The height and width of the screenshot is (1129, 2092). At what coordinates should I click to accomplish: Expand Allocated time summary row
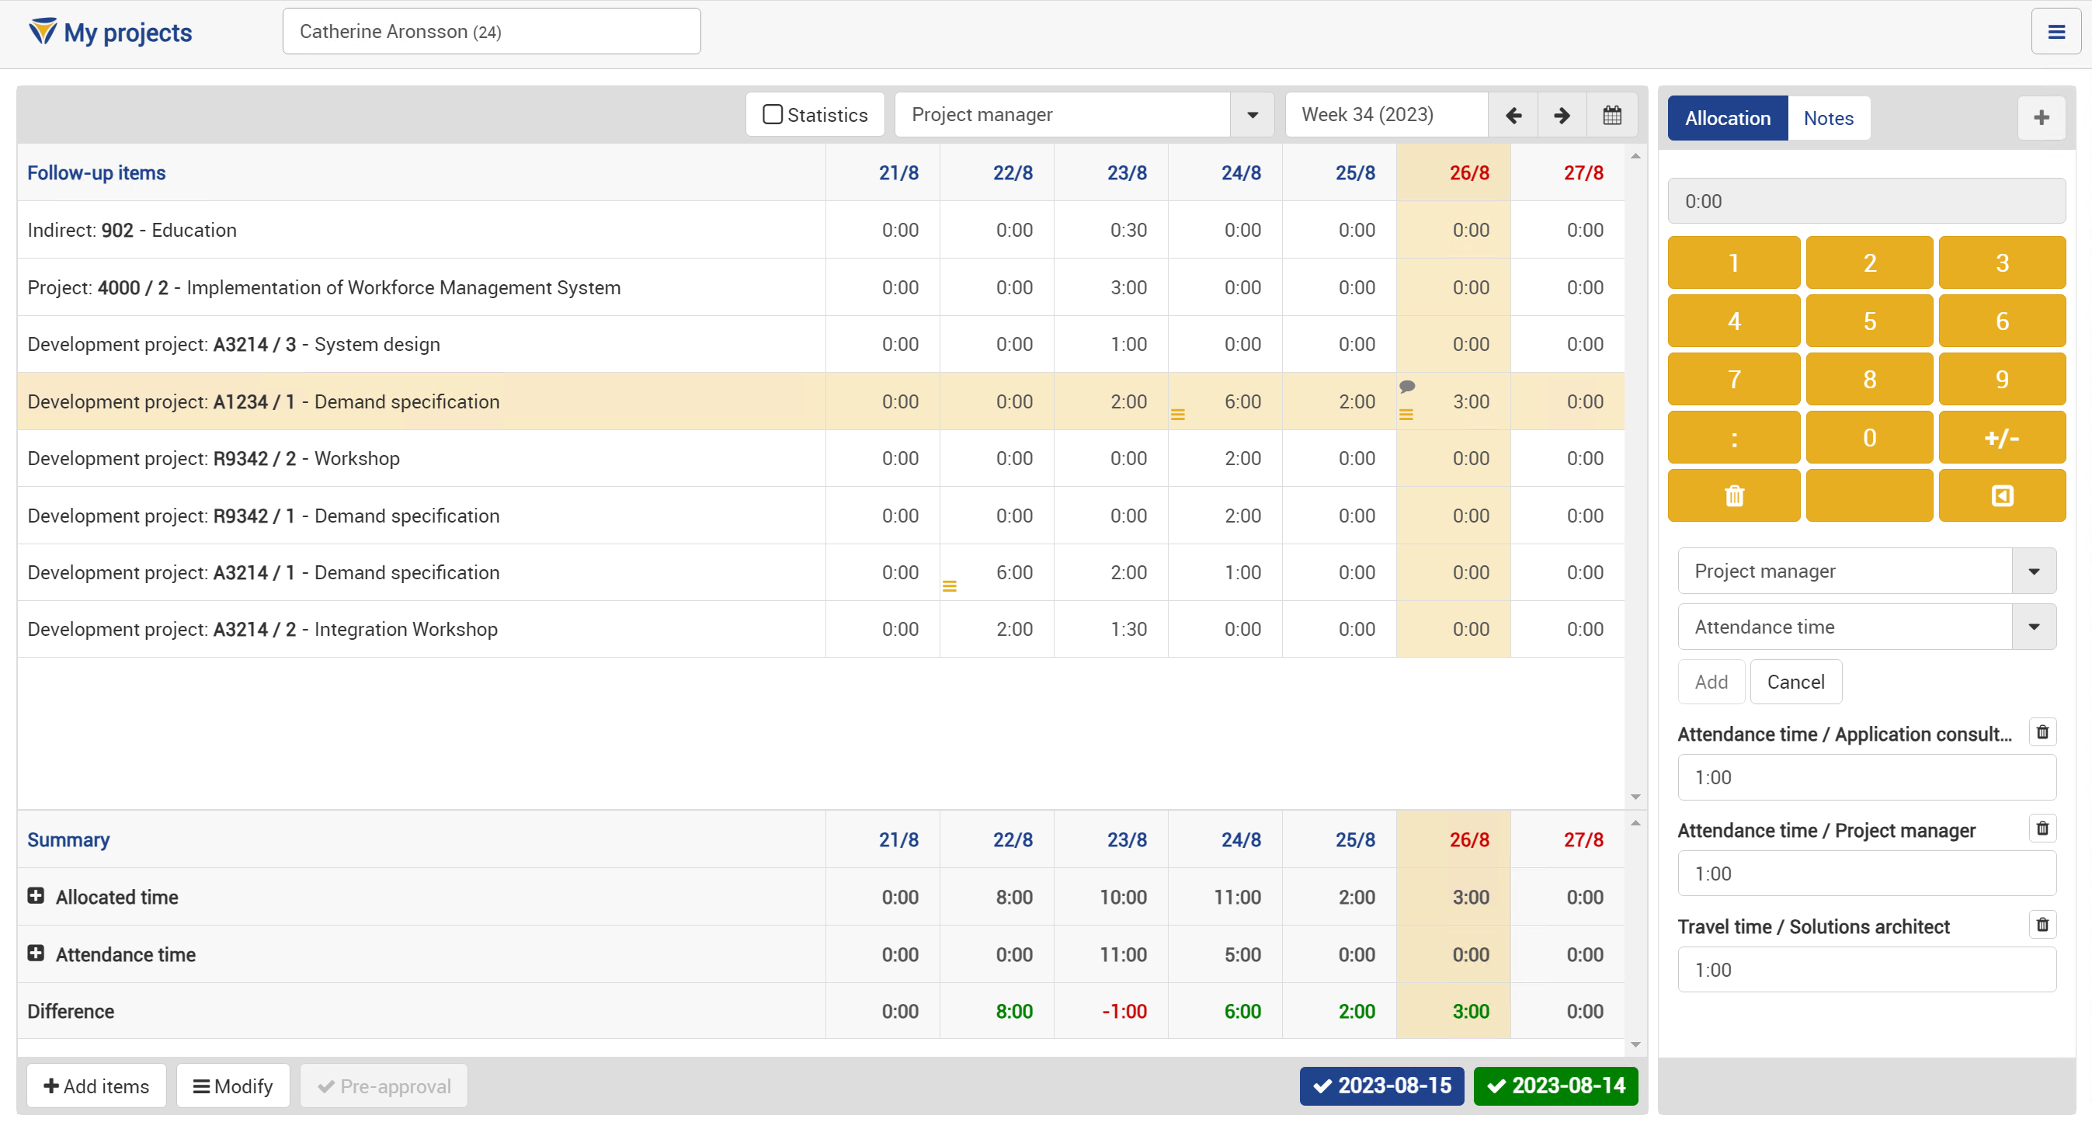point(36,896)
